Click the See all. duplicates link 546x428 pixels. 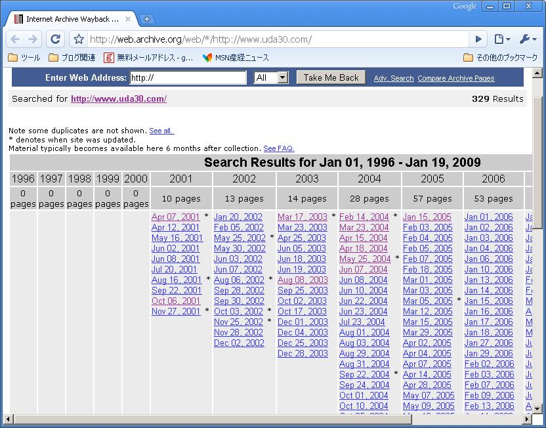coord(161,131)
